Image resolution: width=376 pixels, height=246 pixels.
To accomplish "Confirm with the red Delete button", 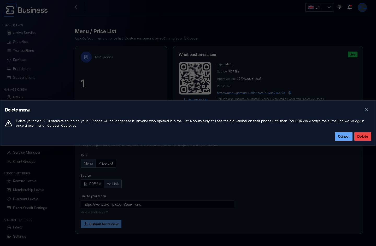I will 363,136.
